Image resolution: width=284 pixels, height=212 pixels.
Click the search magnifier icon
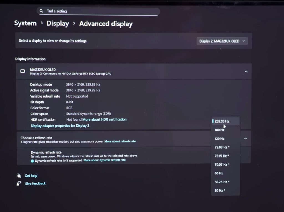coord(41,11)
